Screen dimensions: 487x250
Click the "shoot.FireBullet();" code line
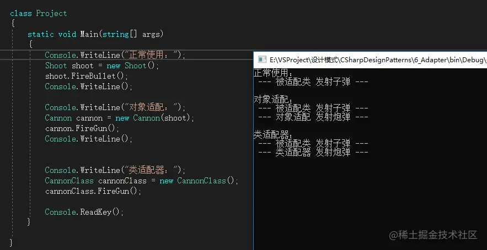87,77
